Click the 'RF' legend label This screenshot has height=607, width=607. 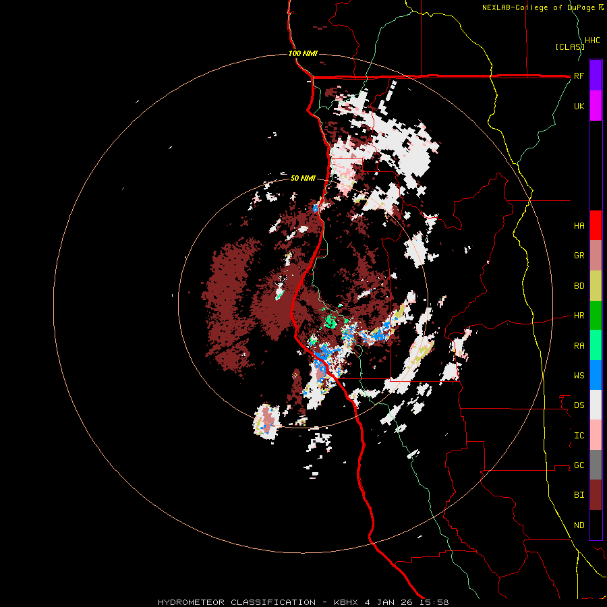point(579,76)
